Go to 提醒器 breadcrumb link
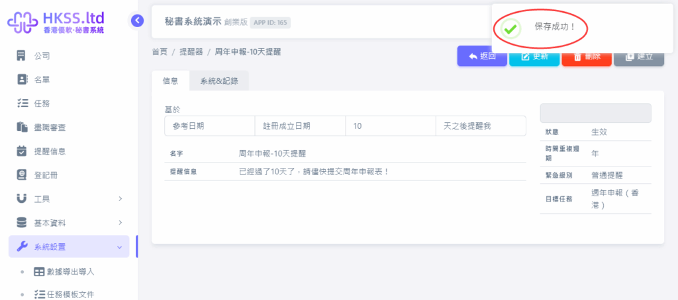The image size is (678, 300). pos(191,52)
